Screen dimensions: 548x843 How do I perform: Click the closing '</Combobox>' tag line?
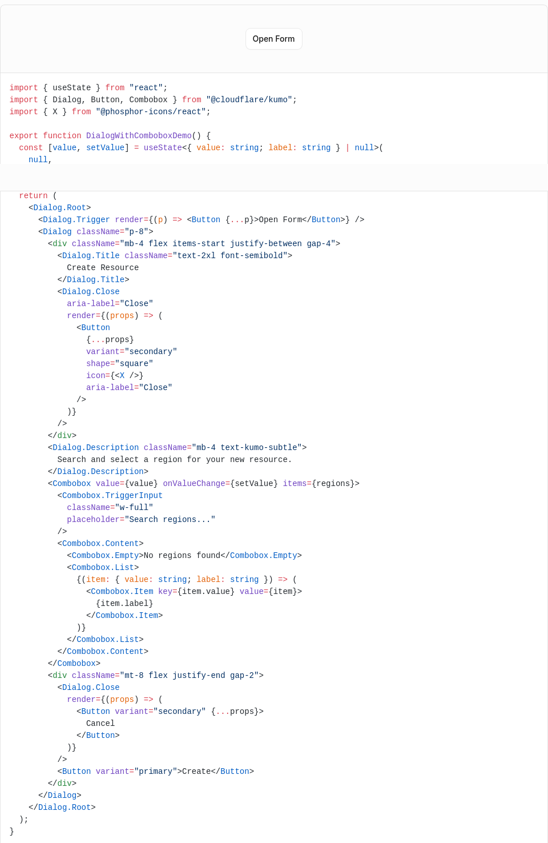coord(74,663)
